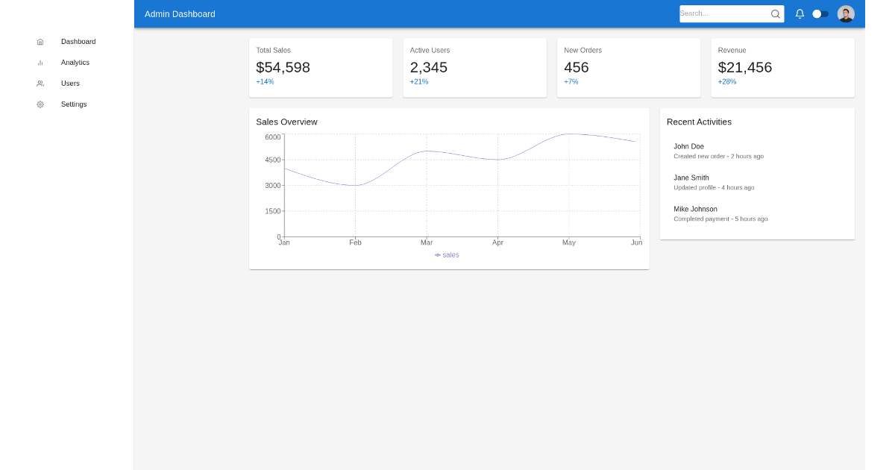Select the Revenue card showing $21,456
Viewport: 895px width, 470px height.
(x=782, y=68)
